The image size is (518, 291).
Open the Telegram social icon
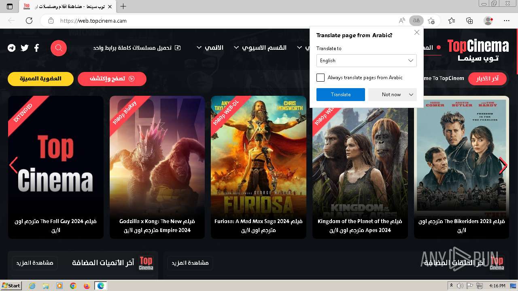(x=12, y=48)
